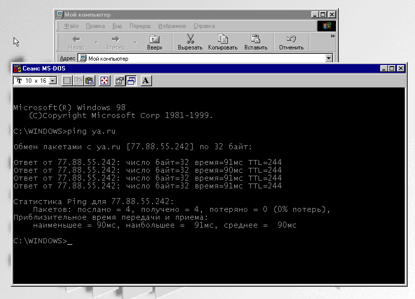Click the 'Пакетов: послано = 4' line
This screenshot has width=415, height=299.
point(181,209)
